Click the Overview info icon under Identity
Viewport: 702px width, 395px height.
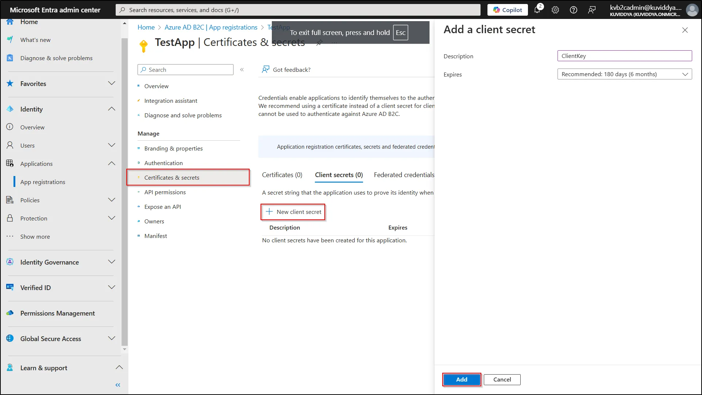(10, 127)
